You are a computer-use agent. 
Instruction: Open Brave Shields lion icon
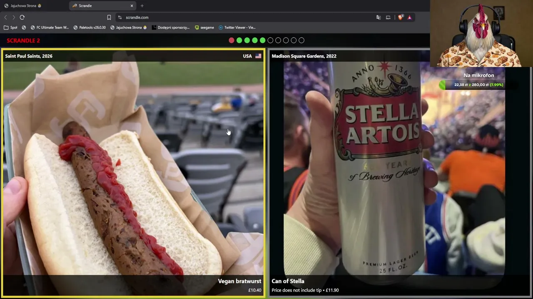(x=401, y=17)
